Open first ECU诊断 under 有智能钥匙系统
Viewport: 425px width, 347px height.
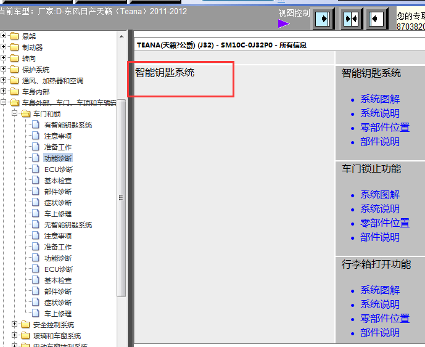[59, 169]
